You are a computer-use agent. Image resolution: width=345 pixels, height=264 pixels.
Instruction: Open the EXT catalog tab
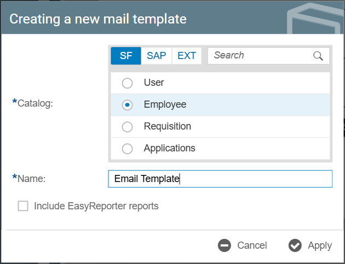point(187,56)
